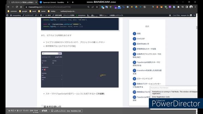The image size is (203, 114).
Task: Open the work bookmarks folder
Action: (33, 11)
